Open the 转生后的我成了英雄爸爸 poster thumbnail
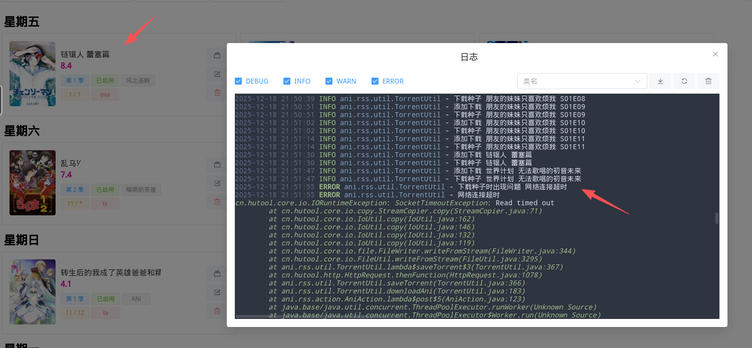This screenshot has height=348, width=752. point(33,292)
